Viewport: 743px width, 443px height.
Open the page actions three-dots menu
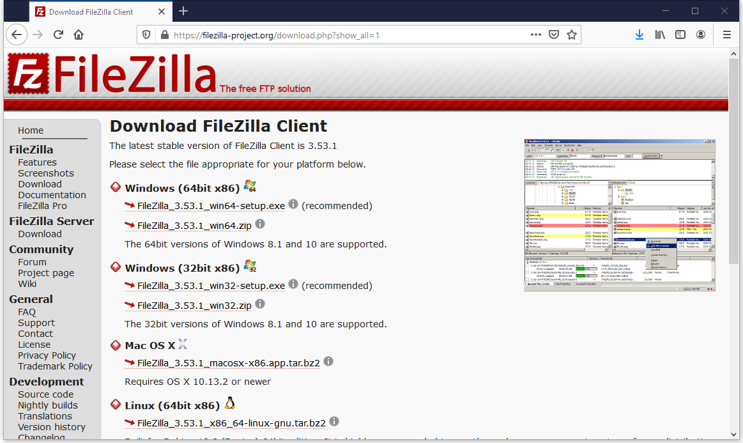535,35
